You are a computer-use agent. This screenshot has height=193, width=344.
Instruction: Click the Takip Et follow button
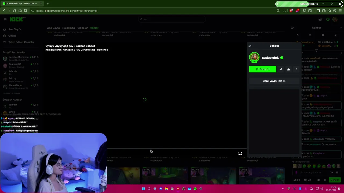(263, 69)
